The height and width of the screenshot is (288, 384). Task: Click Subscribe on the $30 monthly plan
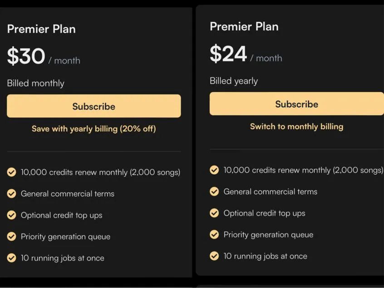click(x=94, y=106)
